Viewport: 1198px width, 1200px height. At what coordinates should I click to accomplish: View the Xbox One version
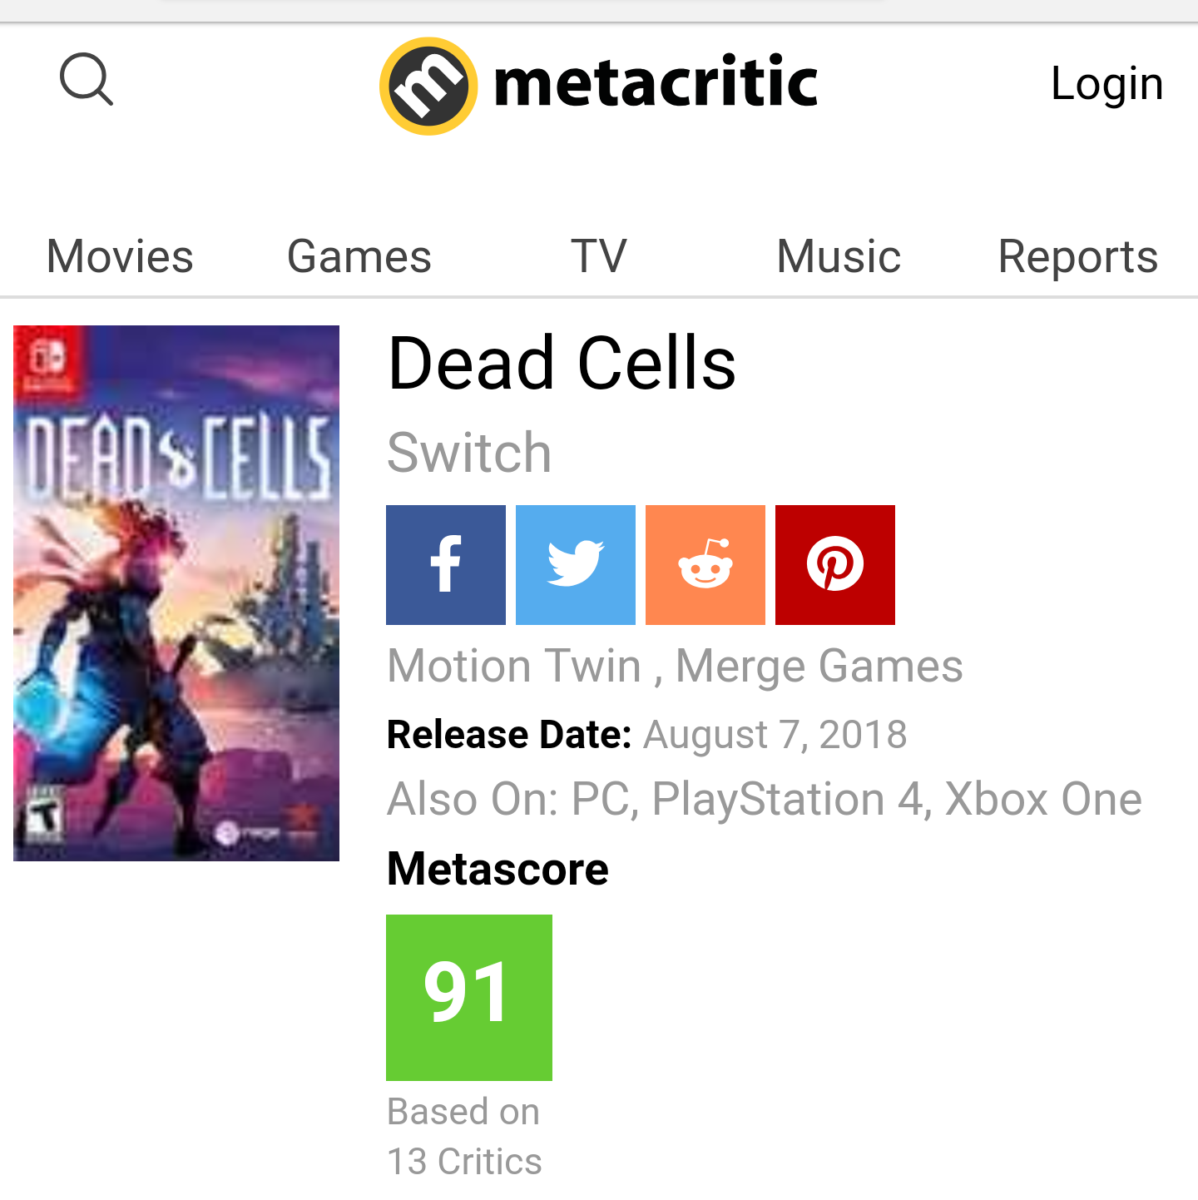pyautogui.click(x=1043, y=800)
